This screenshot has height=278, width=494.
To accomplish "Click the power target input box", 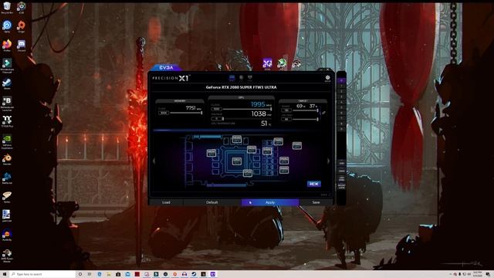I will [x=286, y=110].
